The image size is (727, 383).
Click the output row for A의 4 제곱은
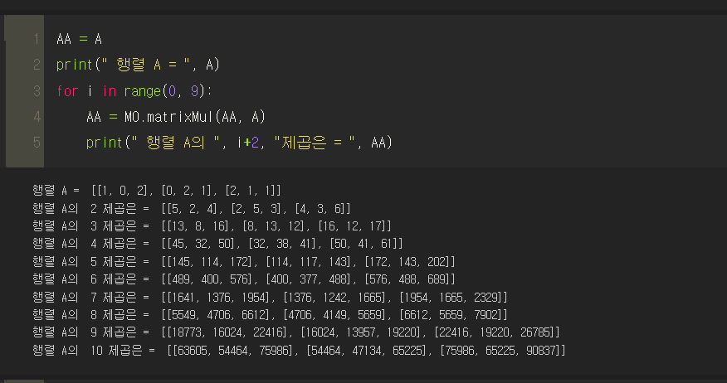click(217, 244)
